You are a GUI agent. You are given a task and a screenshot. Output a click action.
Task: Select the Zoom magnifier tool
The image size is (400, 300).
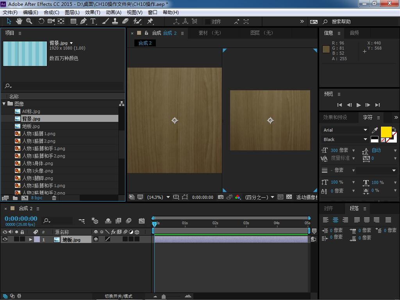pyautogui.click(x=29, y=21)
